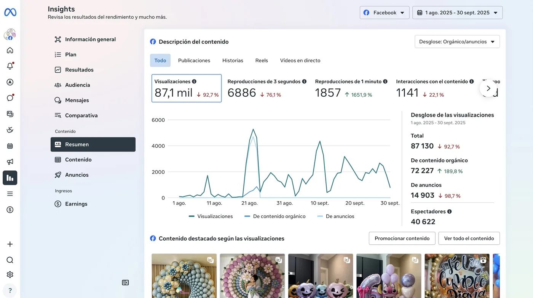Collapse the side navigation panel icon
Image resolution: width=533 pixels, height=298 pixels.
pyautogui.click(x=125, y=282)
